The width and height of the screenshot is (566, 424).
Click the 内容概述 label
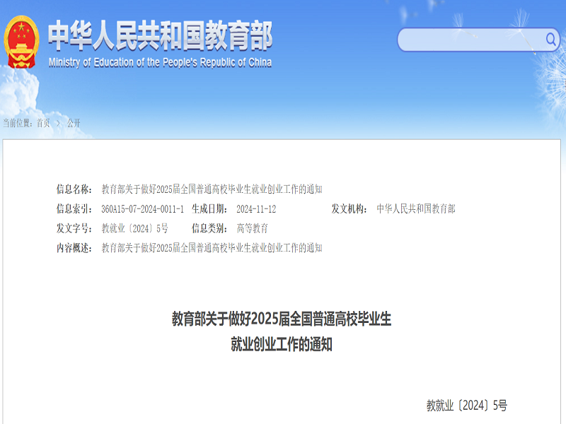74,248
